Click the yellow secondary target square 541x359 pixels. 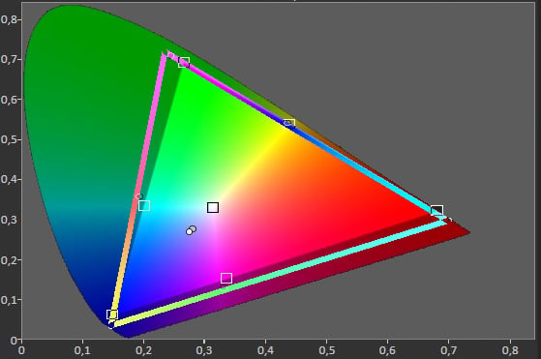tap(289, 123)
